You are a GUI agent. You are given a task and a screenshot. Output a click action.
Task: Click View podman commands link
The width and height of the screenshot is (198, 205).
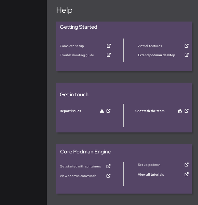pyautogui.click(x=78, y=176)
